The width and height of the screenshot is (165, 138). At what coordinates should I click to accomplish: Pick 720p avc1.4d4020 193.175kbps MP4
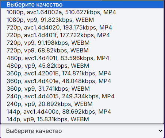[x=82, y=28]
